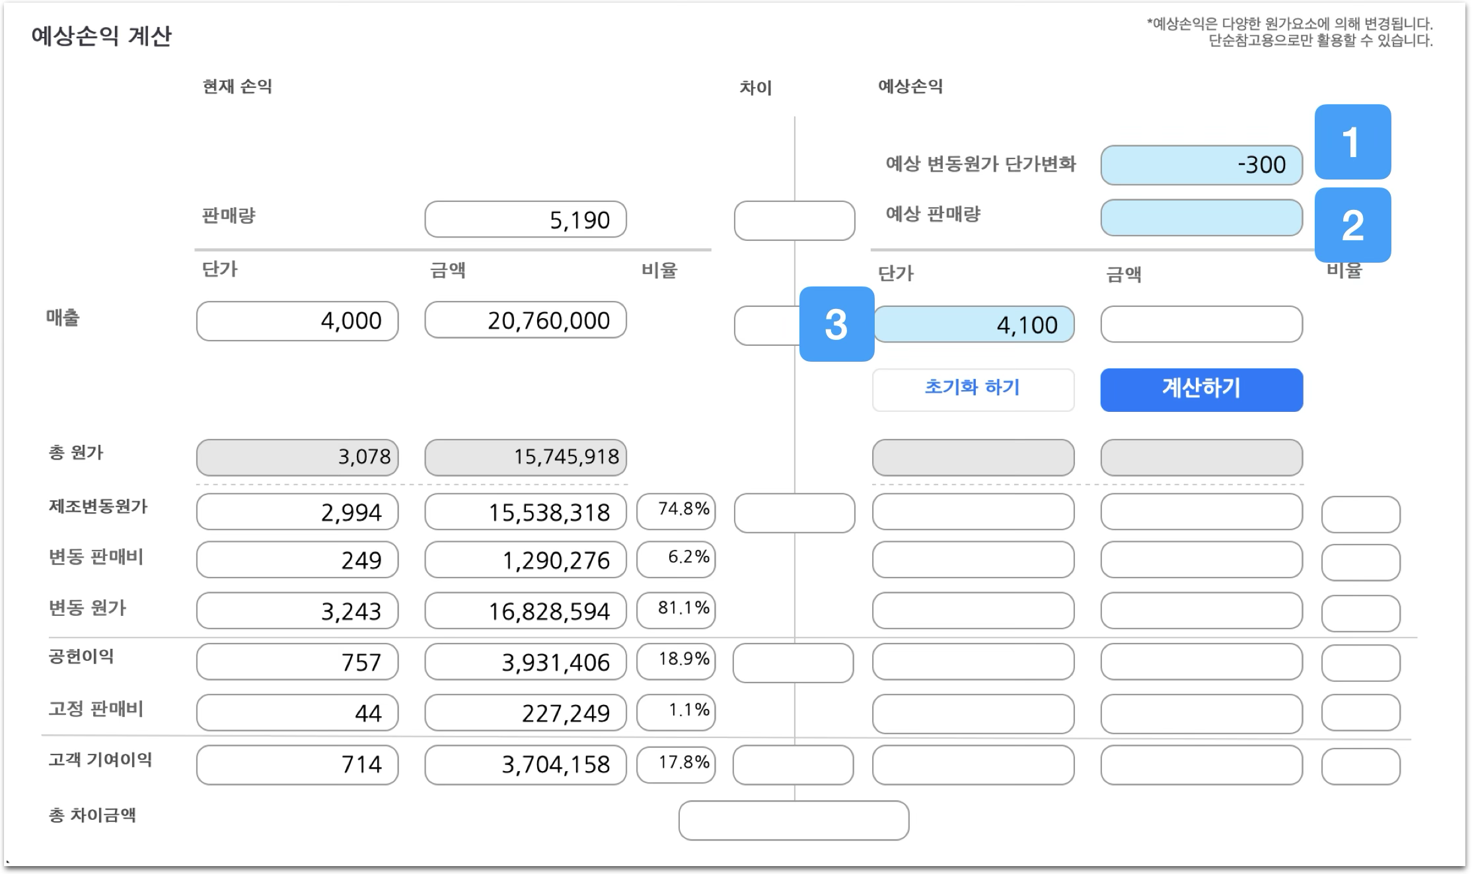Select the 매출 단가 field showing 4,000
The height and width of the screenshot is (874, 1472).
point(297,321)
